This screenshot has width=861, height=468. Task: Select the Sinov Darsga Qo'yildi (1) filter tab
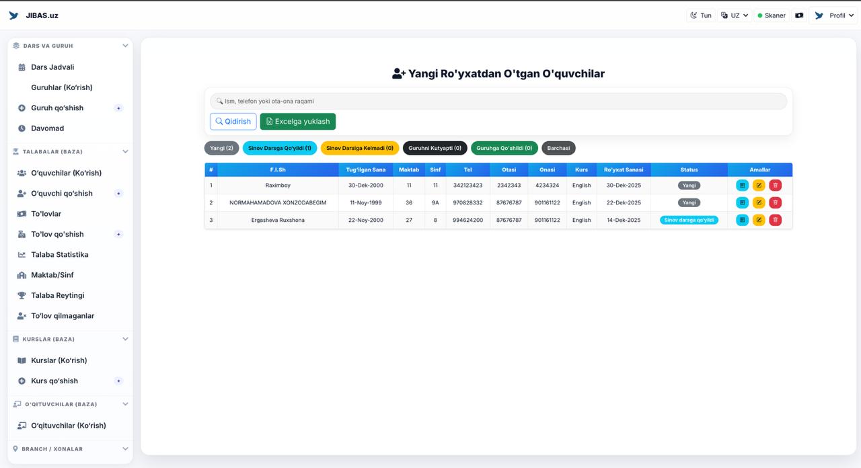click(279, 148)
